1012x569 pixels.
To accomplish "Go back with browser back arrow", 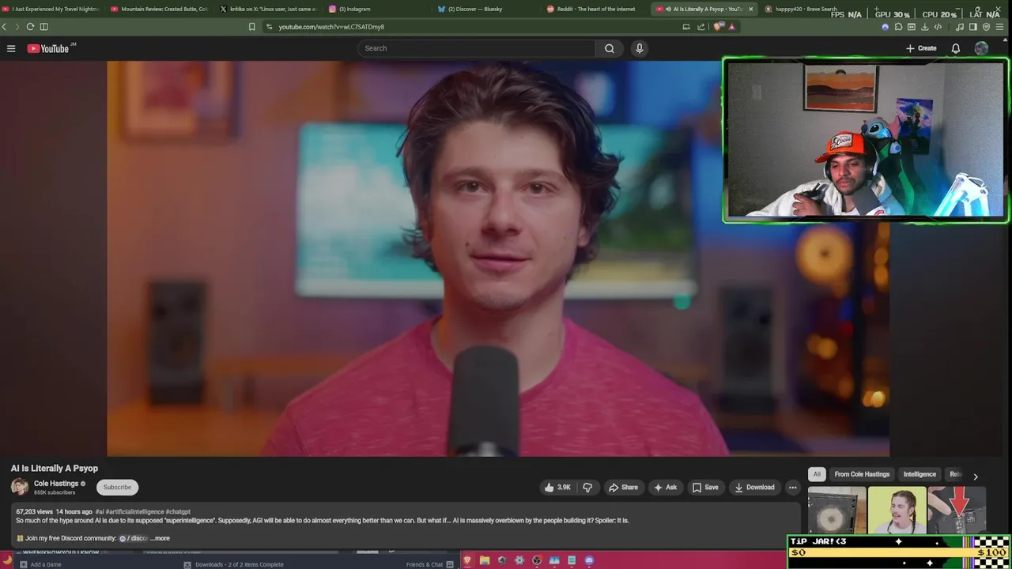I will [x=5, y=26].
